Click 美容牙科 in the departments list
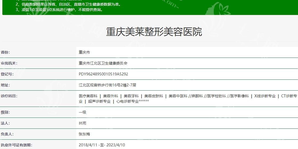 click(131, 96)
